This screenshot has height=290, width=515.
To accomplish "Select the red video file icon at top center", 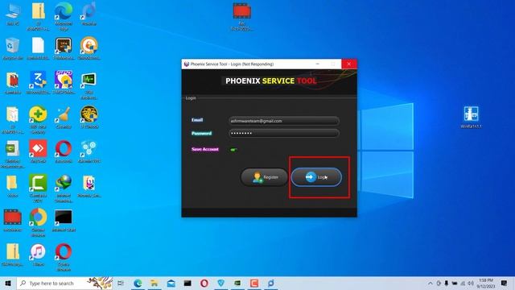I will click(242, 16).
